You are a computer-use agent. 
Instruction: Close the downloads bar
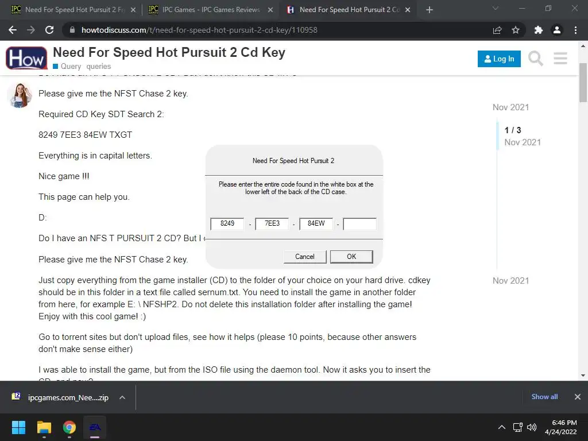pos(578,397)
